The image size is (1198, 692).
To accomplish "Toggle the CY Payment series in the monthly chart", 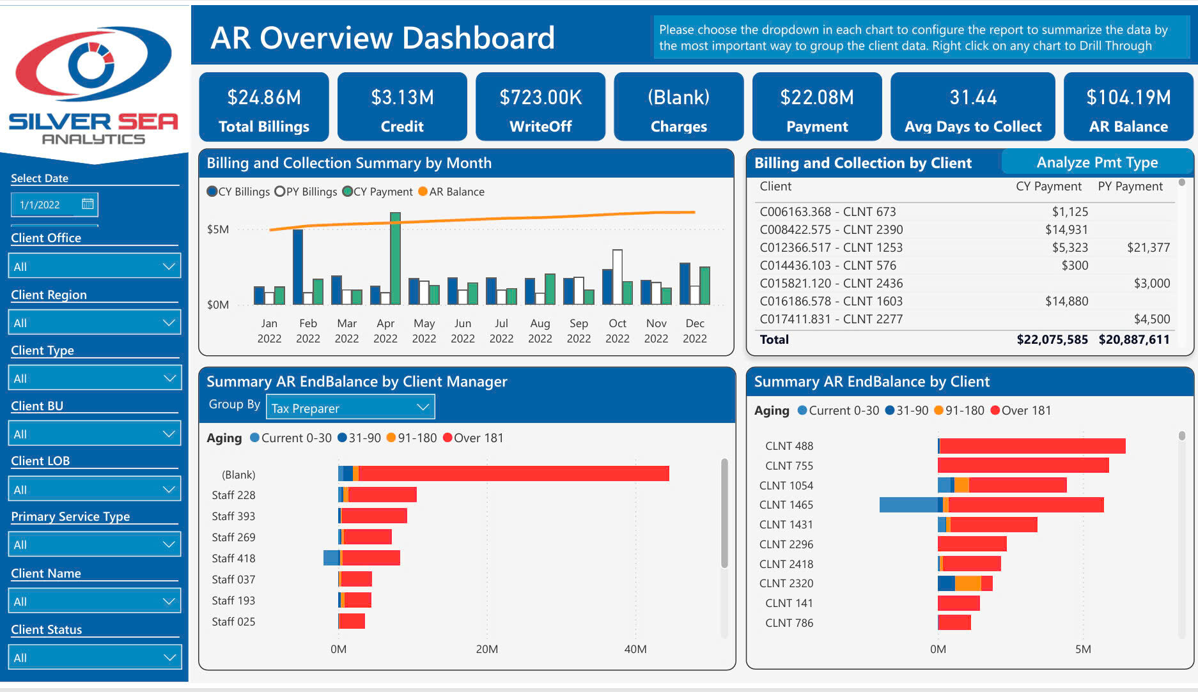I will pos(348,191).
